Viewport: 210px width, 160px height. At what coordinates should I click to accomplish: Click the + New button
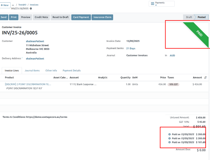[5, 5]
